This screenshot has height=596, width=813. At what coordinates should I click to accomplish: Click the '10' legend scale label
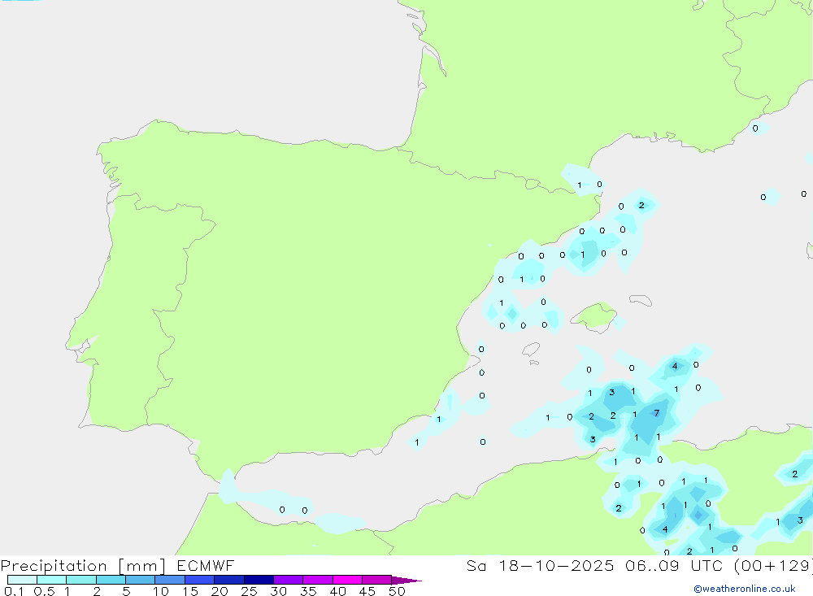tap(161, 591)
